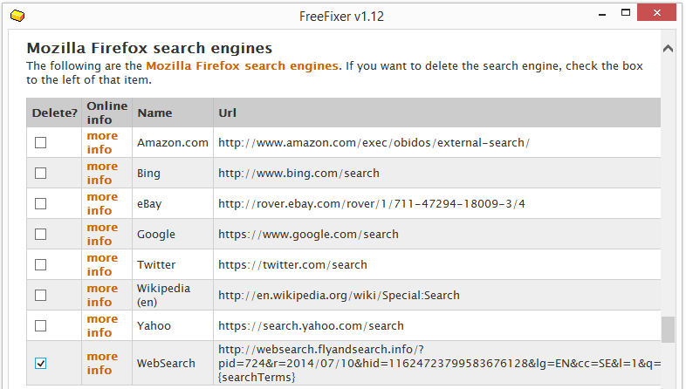Maximize the FreeFixer window
The height and width of the screenshot is (389, 686).
[x=626, y=13]
